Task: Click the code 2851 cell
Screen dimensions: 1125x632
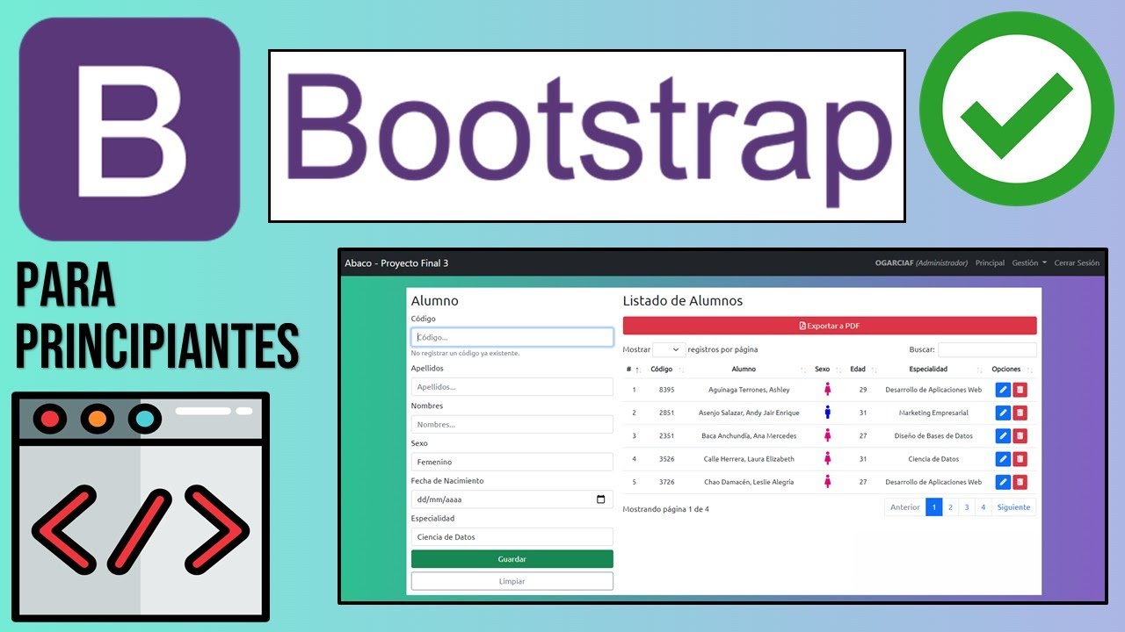Action: (667, 413)
